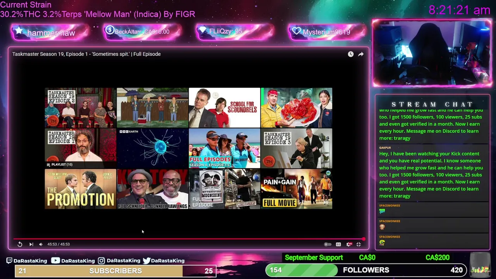The image size is (496, 279).
Task: Mute the video player volume
Action: tap(41, 244)
